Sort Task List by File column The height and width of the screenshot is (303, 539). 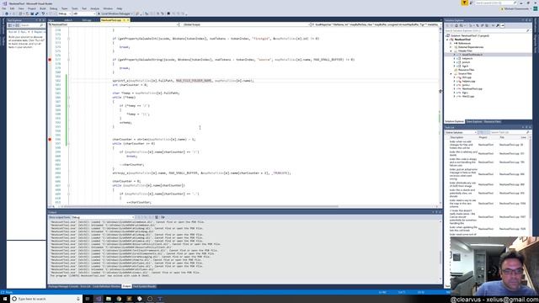pos(502,137)
